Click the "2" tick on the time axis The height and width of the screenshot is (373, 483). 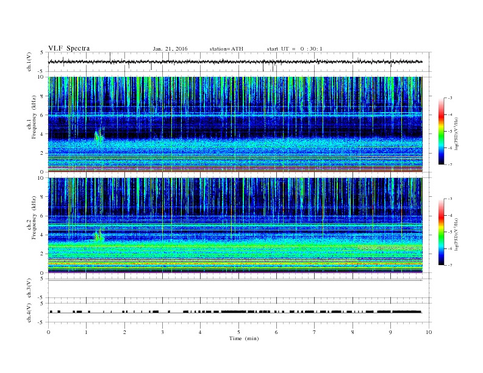pyautogui.click(x=124, y=332)
